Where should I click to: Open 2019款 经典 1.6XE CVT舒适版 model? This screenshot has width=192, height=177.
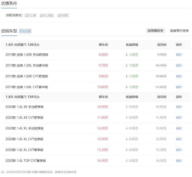tap(27, 76)
